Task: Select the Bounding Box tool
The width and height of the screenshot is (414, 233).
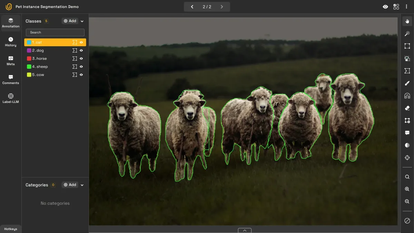Action: (407, 46)
